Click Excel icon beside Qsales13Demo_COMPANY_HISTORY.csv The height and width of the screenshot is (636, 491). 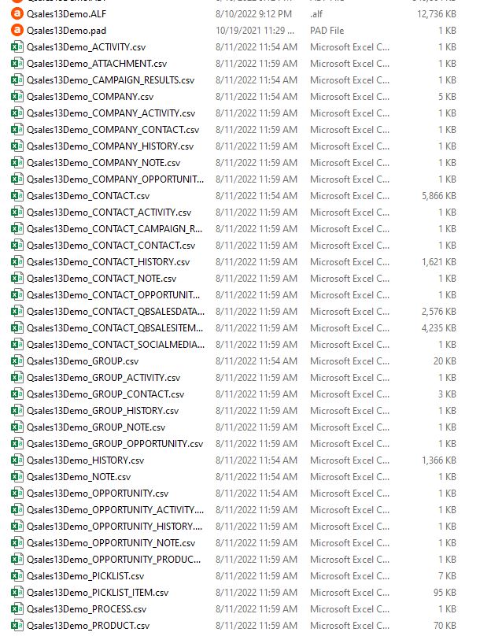[17, 146]
